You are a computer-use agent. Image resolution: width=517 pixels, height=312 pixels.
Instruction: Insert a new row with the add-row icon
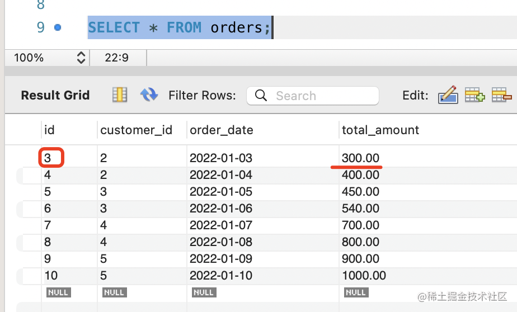pos(474,95)
